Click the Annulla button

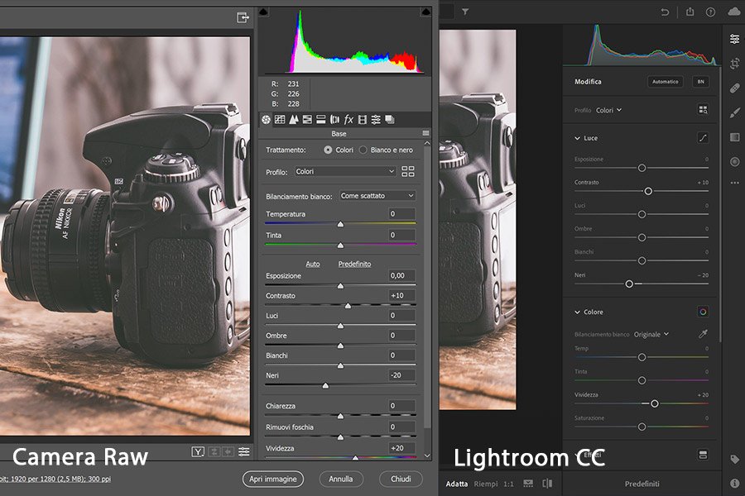click(x=341, y=479)
